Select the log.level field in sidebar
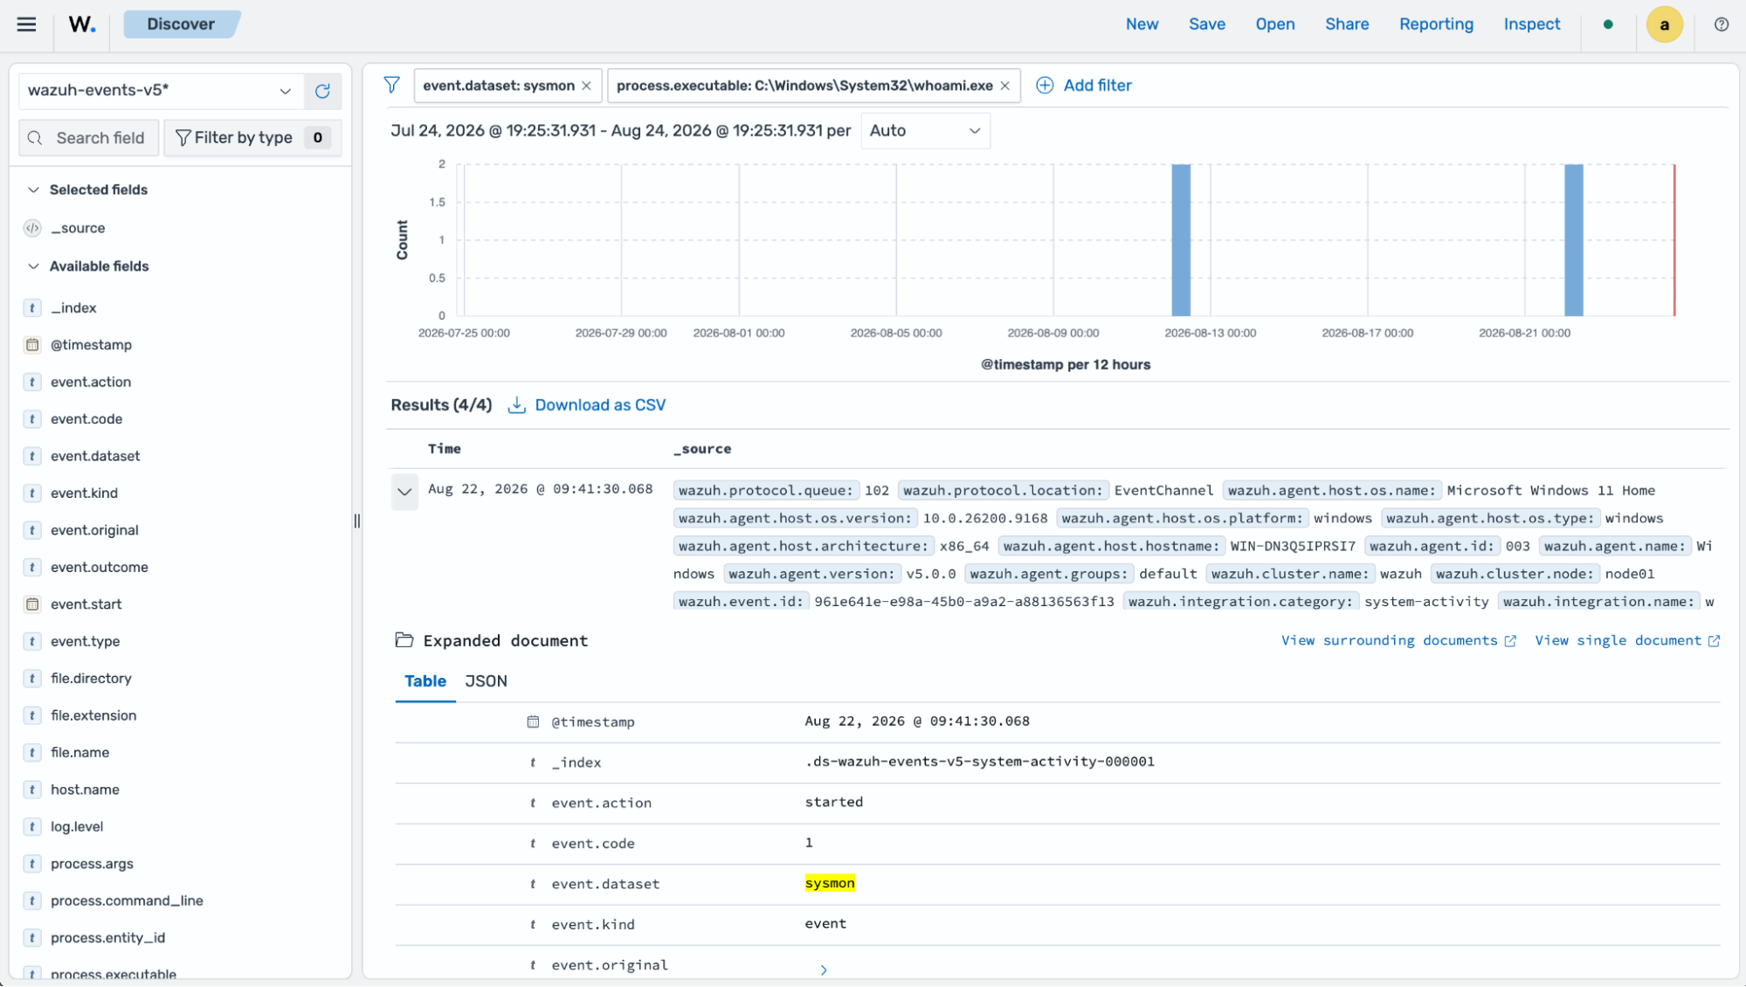1746x987 pixels. (x=77, y=827)
